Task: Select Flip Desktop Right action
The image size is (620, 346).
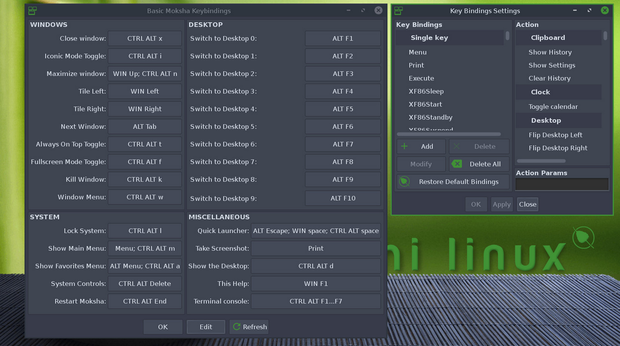Action: tap(559, 148)
